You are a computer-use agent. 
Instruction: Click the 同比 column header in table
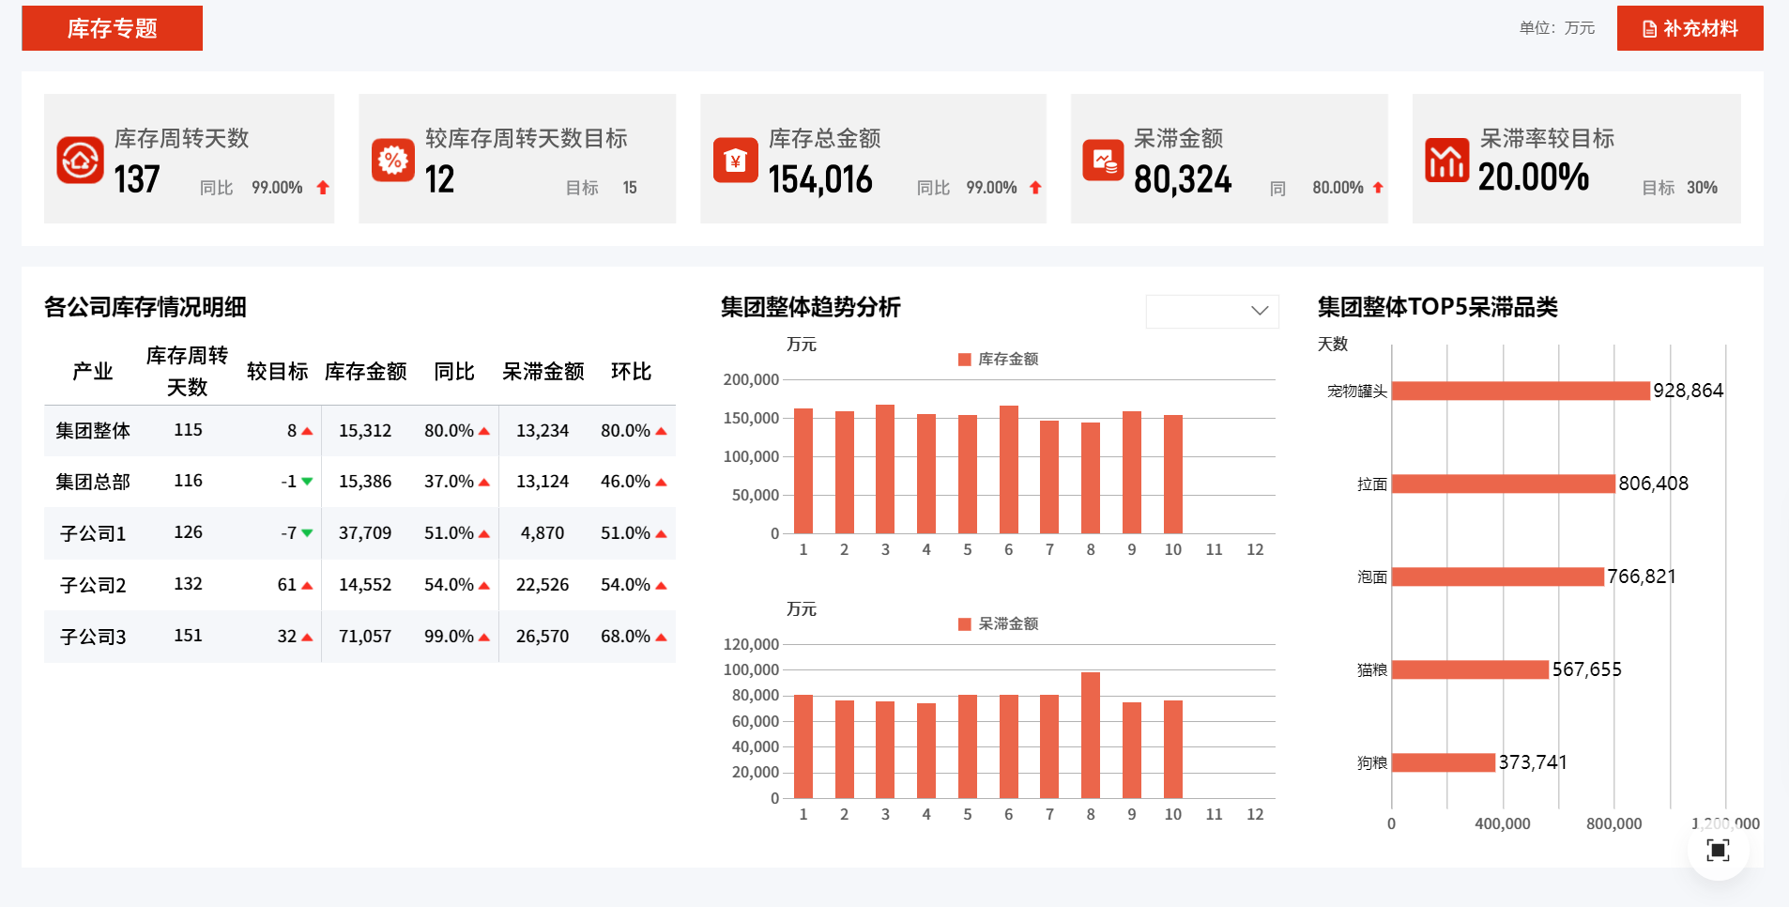coord(454,372)
